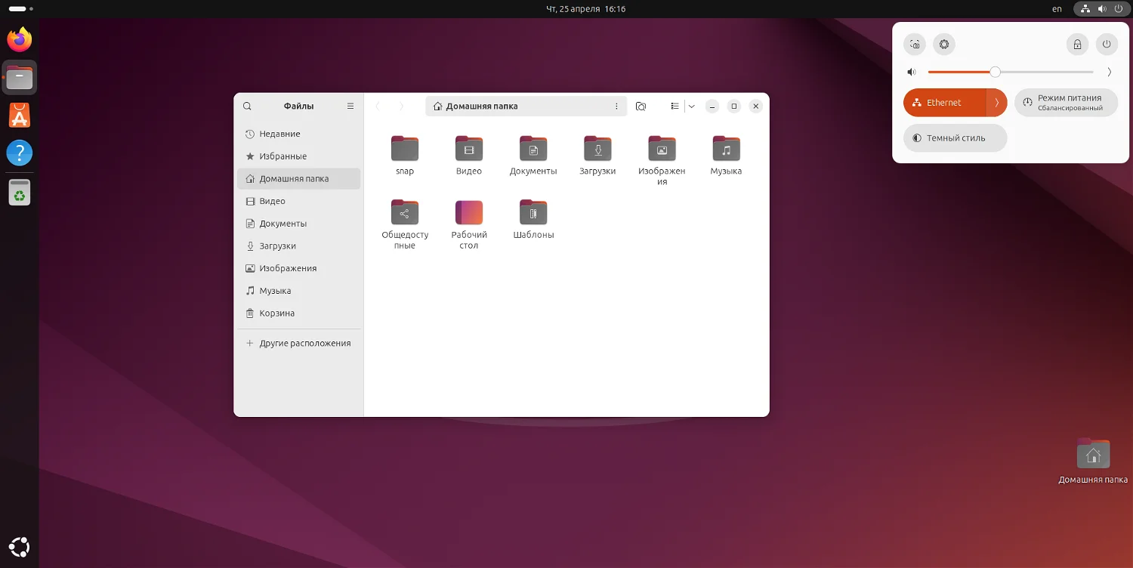Screen dimensions: 1133x568
Task: Open Загрузки from the sidebar
Action: coord(299,246)
